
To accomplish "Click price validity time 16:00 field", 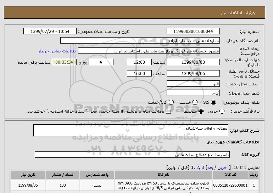I will pos(139,73).
